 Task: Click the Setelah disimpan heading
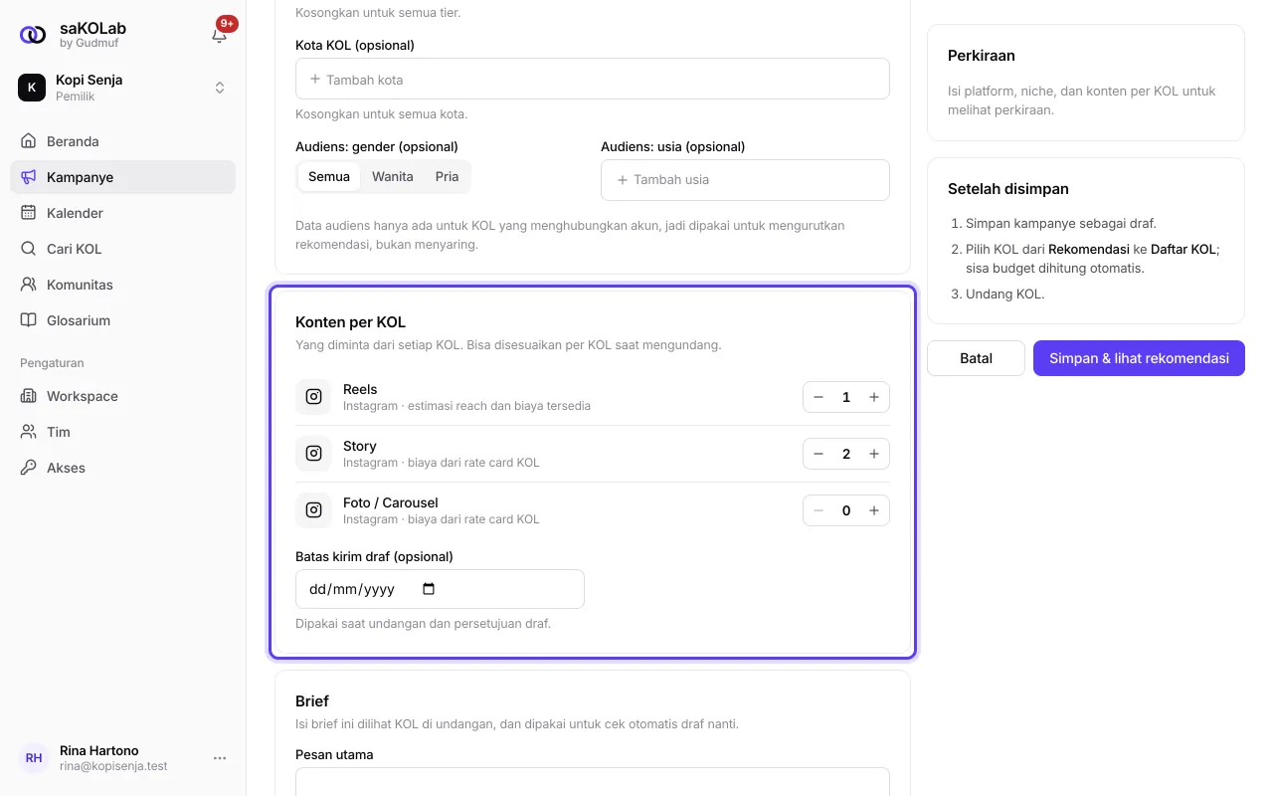click(1008, 189)
